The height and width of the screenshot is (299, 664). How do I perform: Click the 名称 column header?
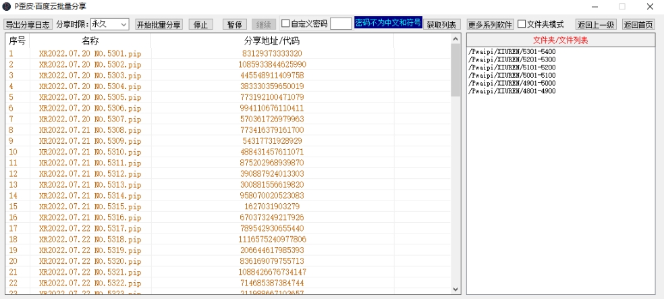pos(90,40)
